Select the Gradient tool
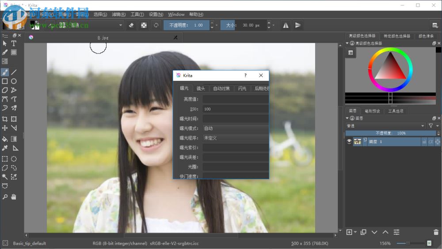 pyautogui.click(x=14, y=139)
